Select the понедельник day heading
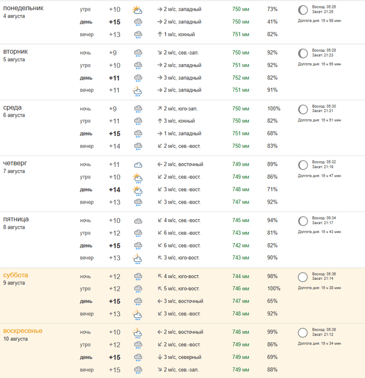Image resolution: width=365 pixels, height=378 pixels. [23, 8]
